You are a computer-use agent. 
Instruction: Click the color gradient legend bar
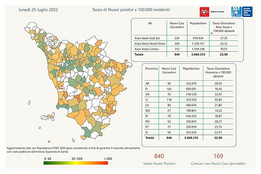click(x=76, y=163)
